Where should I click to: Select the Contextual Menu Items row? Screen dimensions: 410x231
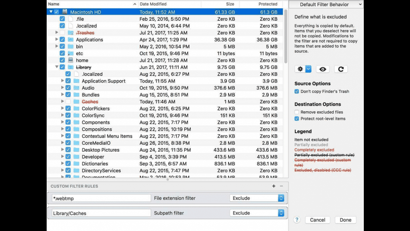click(x=165, y=136)
